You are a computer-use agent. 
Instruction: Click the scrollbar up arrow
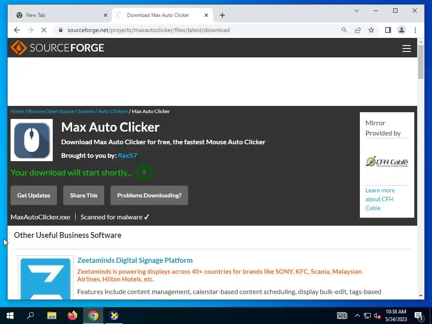click(421, 42)
